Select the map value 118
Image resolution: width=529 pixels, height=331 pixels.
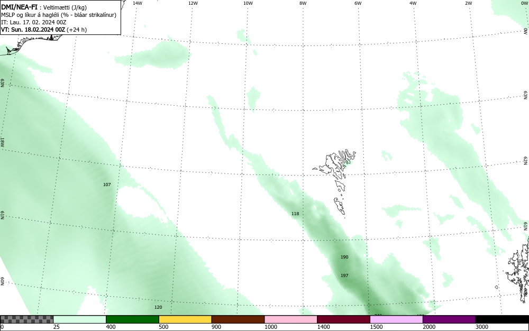point(295,214)
